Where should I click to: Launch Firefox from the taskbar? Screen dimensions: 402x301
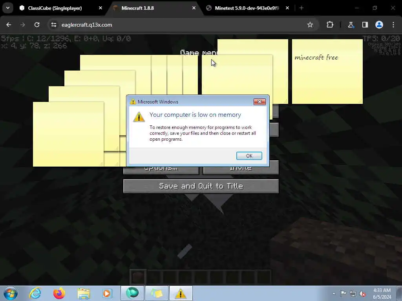59,293
